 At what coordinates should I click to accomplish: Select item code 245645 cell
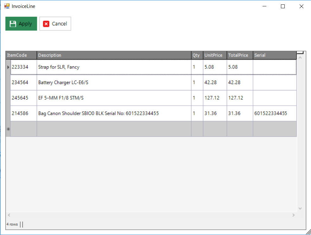click(x=23, y=98)
